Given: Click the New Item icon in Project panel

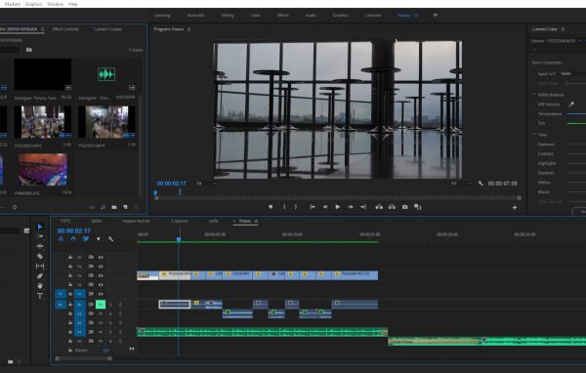Looking at the screenshot, I should click(x=126, y=207).
